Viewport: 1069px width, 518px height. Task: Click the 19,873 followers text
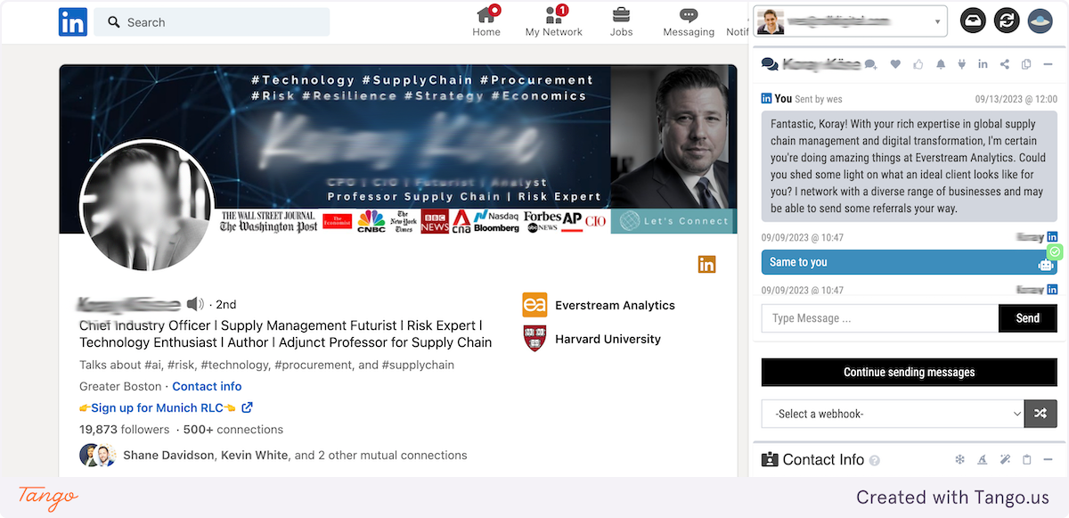click(x=124, y=430)
